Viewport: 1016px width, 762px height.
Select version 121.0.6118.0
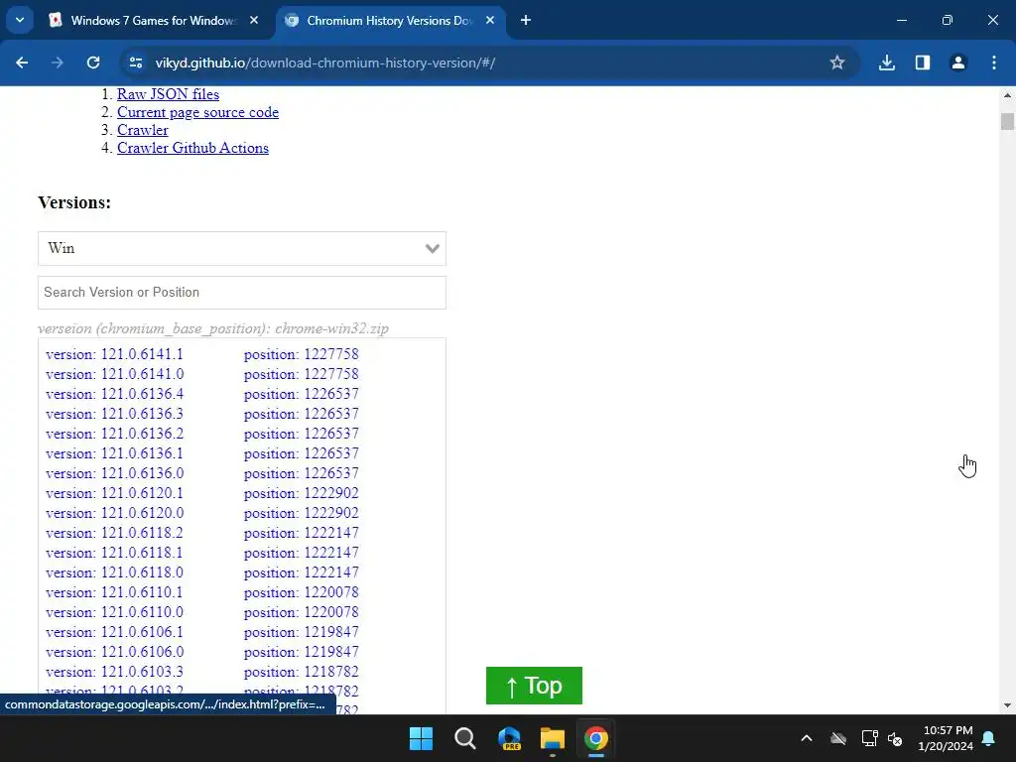[114, 572]
